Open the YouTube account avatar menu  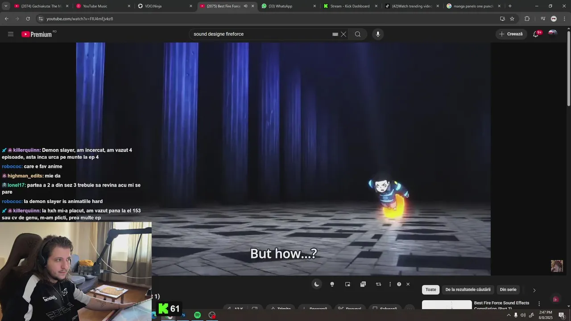pyautogui.click(x=552, y=34)
